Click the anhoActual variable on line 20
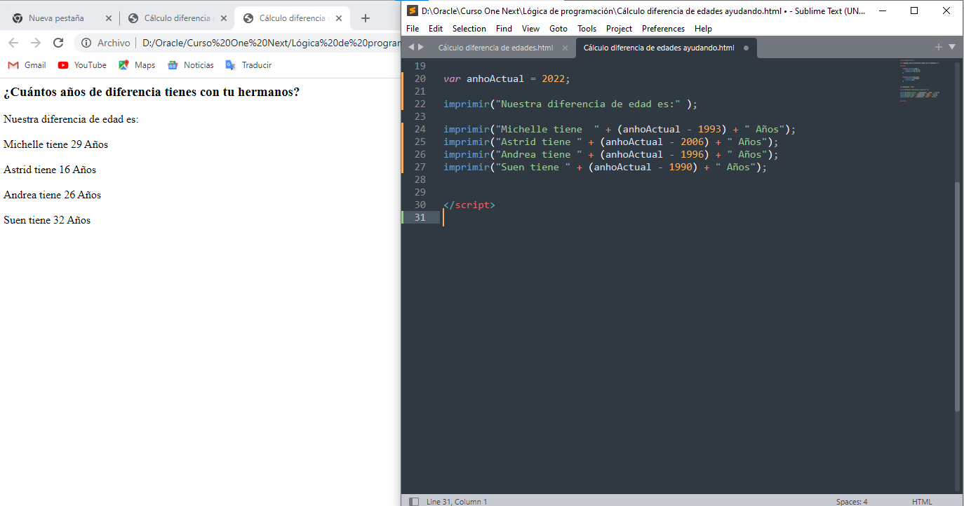 pos(495,78)
